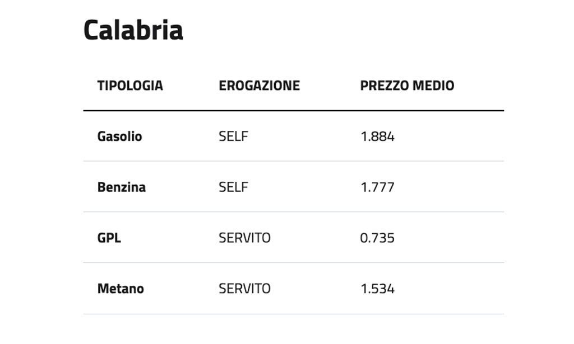Click the divider between GPL and Metano rows

point(293,262)
